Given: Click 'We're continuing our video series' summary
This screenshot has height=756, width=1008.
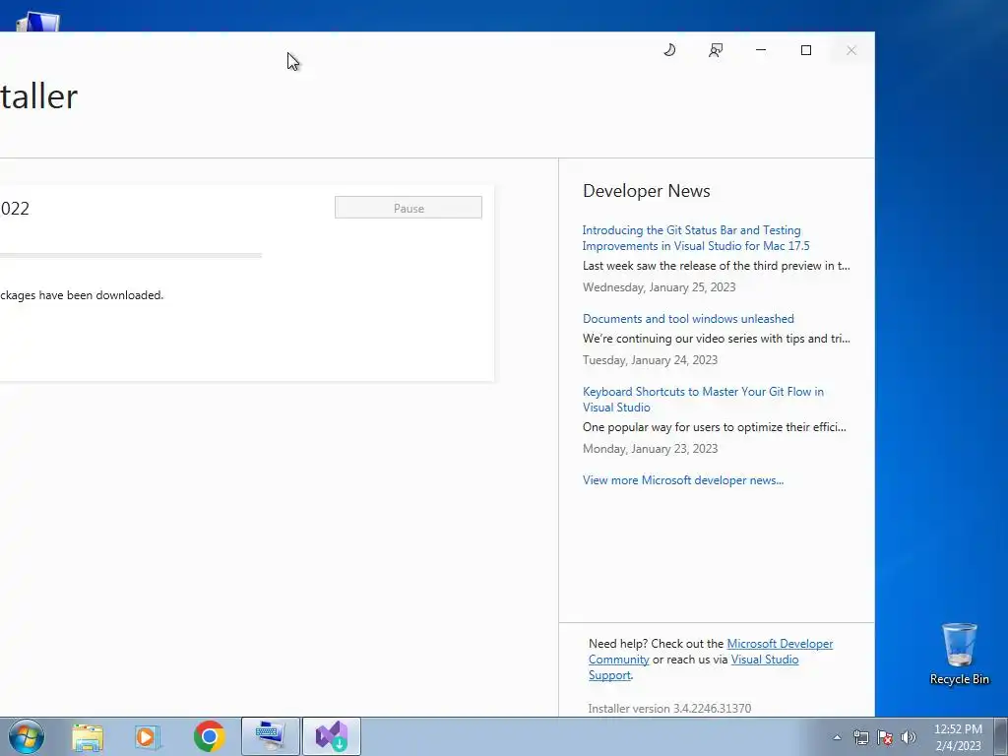Looking at the screenshot, I should tap(717, 339).
